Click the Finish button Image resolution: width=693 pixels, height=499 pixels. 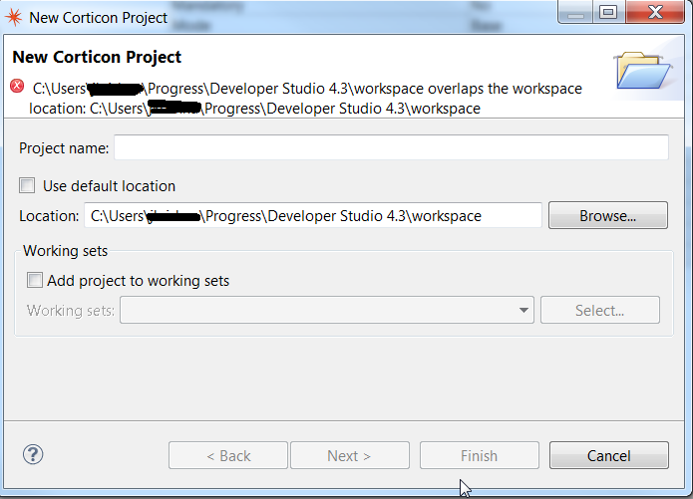pos(479,455)
